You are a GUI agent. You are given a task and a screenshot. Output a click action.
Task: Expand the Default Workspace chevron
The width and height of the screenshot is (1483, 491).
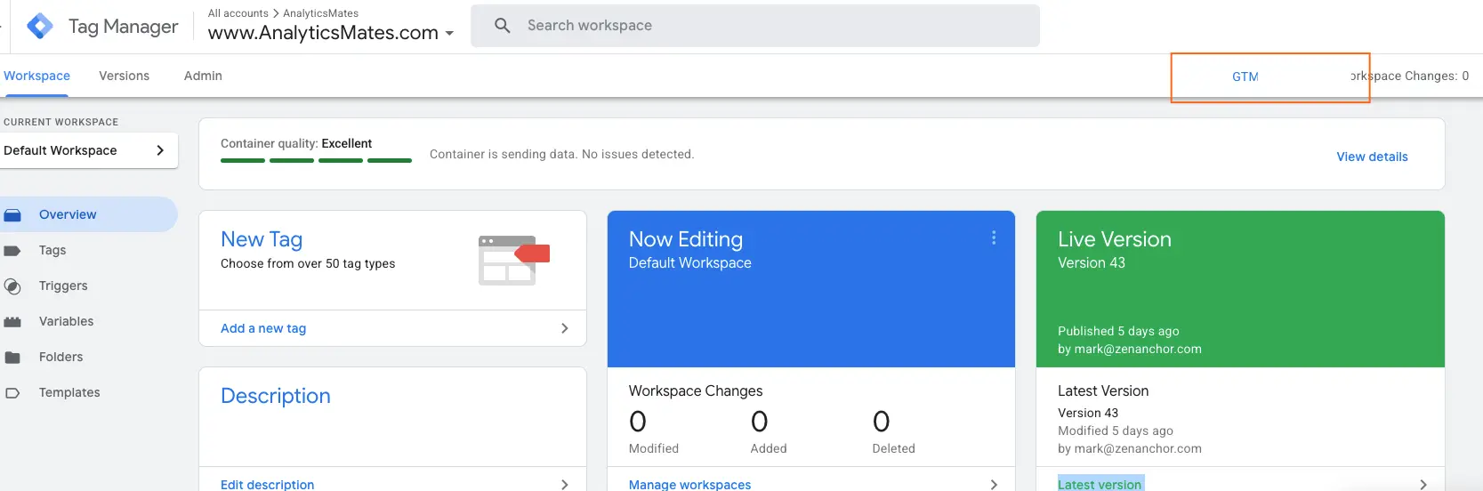160,150
